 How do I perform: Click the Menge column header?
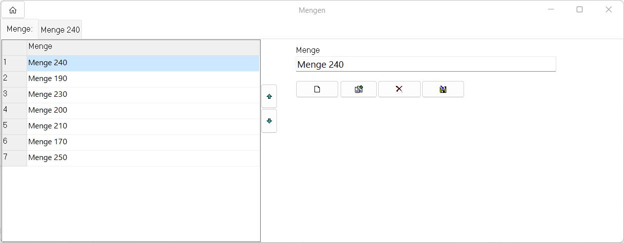coord(143,47)
